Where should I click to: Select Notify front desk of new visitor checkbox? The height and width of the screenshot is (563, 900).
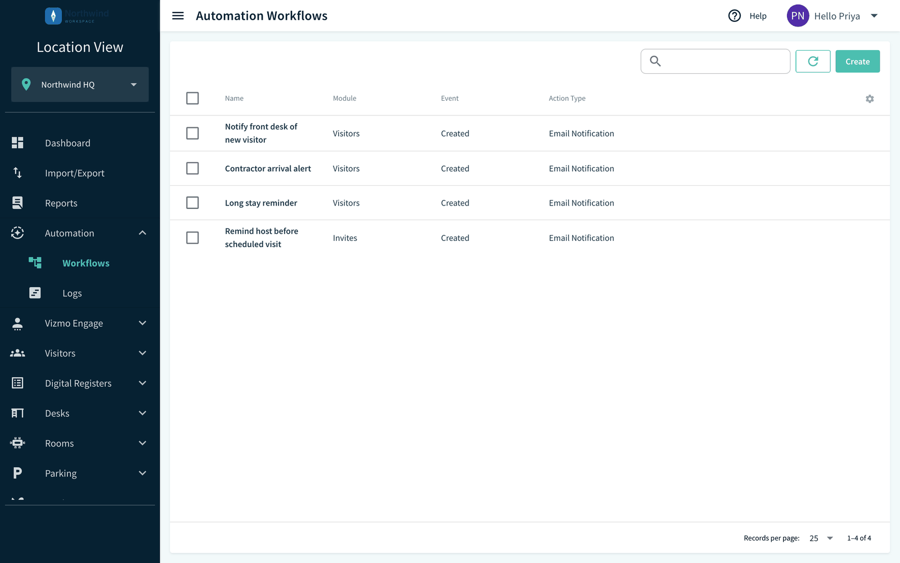(x=192, y=133)
